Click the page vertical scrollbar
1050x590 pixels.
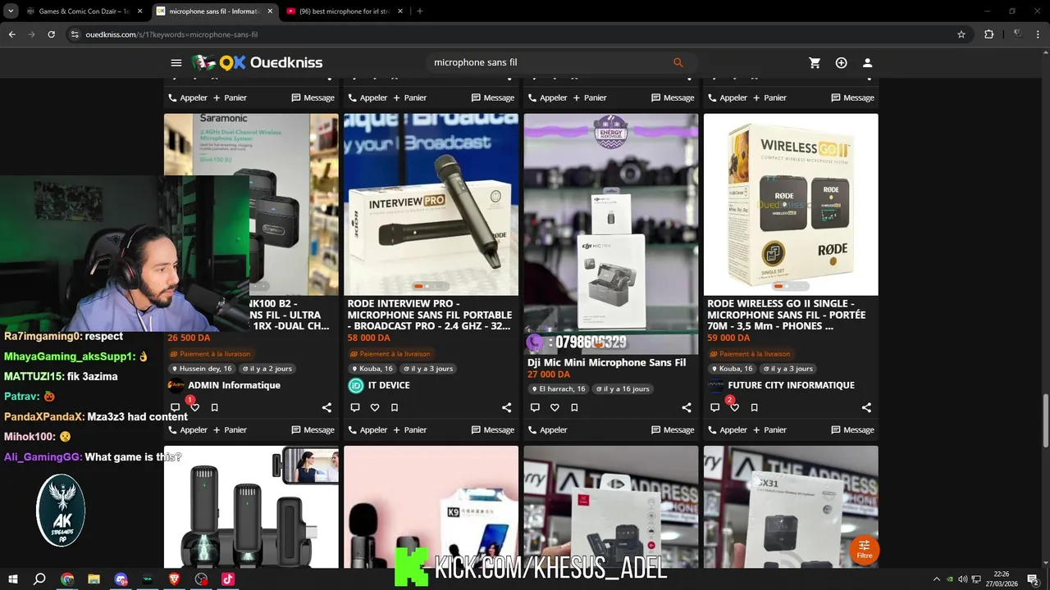tap(1045, 420)
